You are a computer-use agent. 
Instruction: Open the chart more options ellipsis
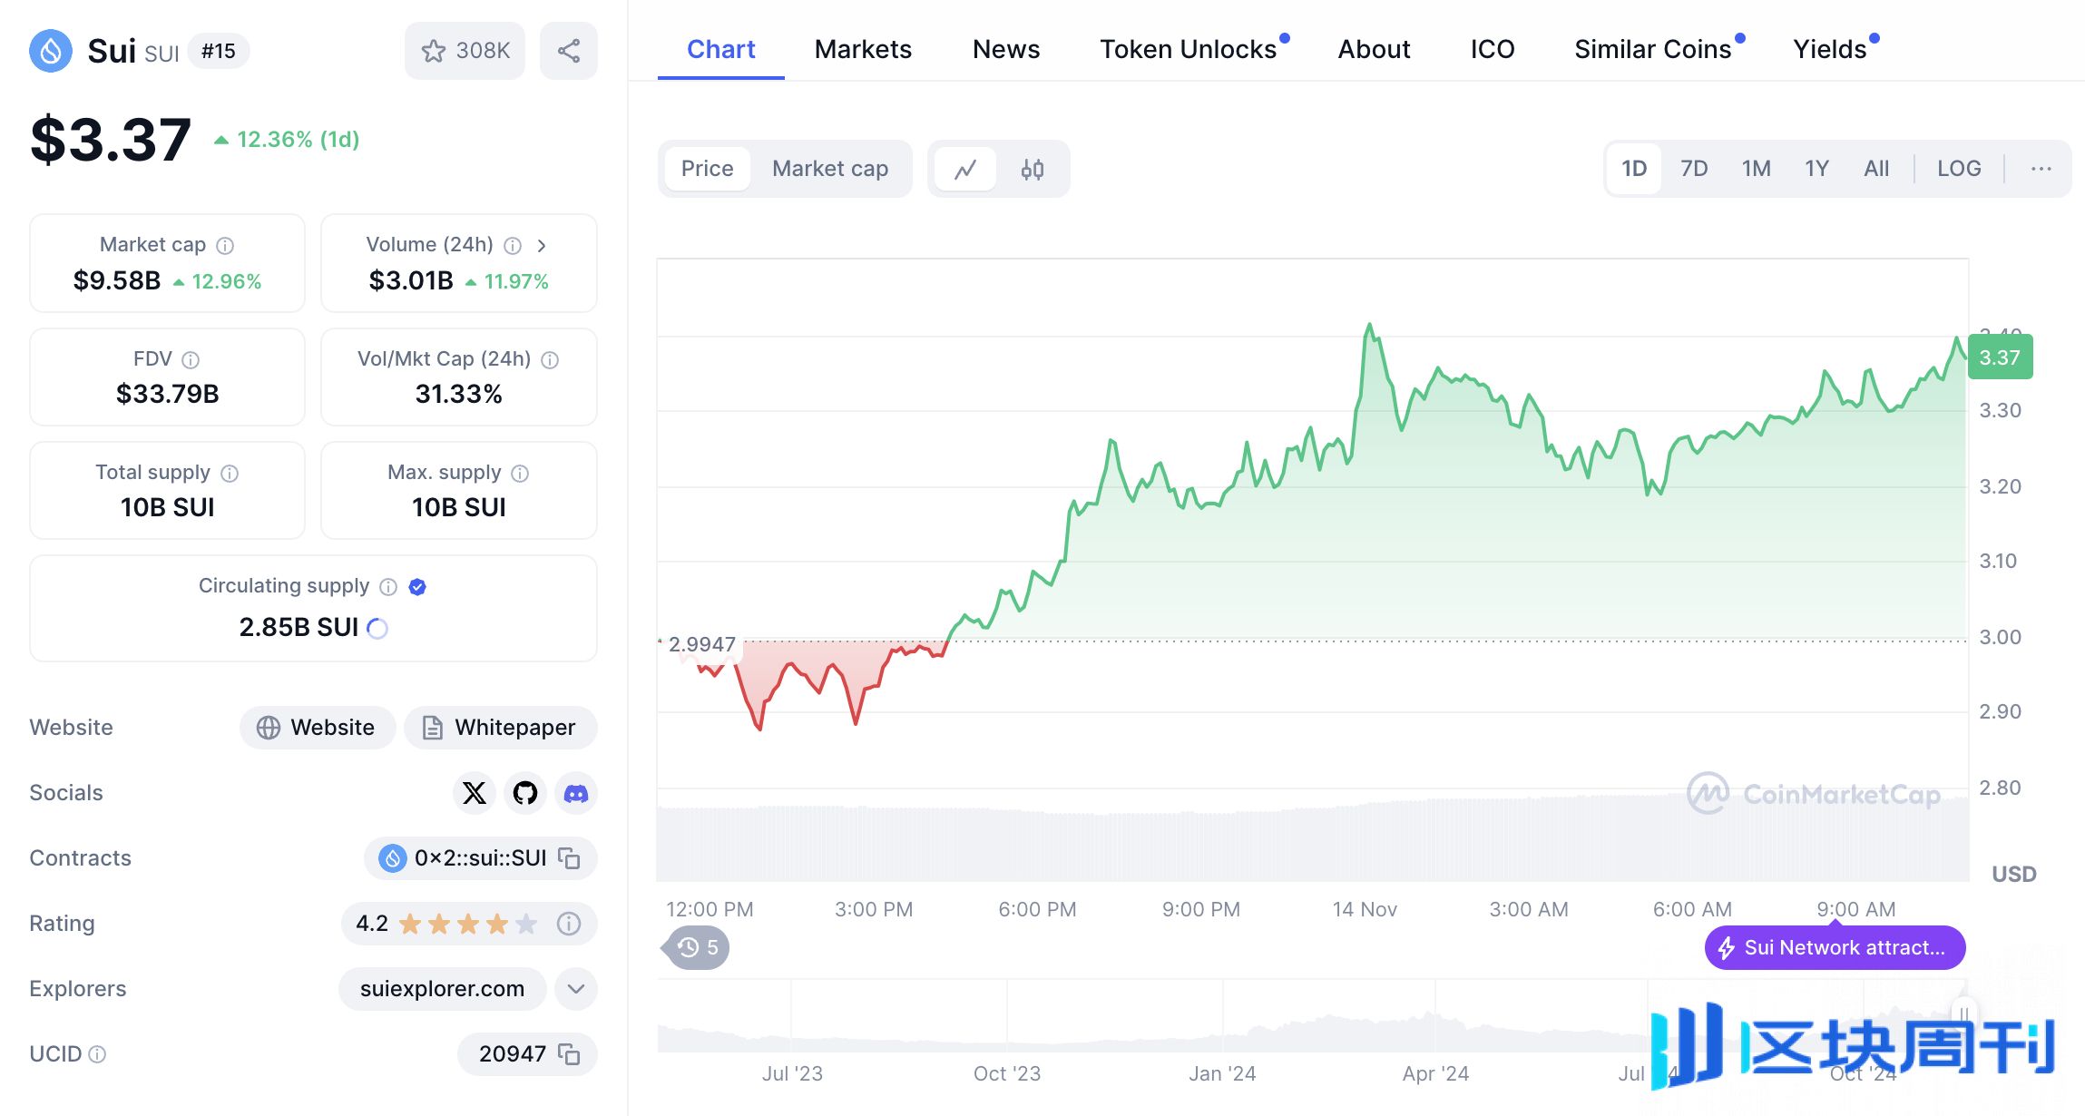2041,169
